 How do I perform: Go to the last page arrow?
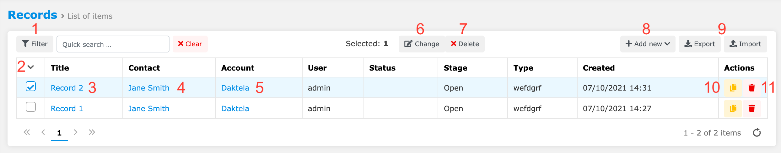(92, 132)
